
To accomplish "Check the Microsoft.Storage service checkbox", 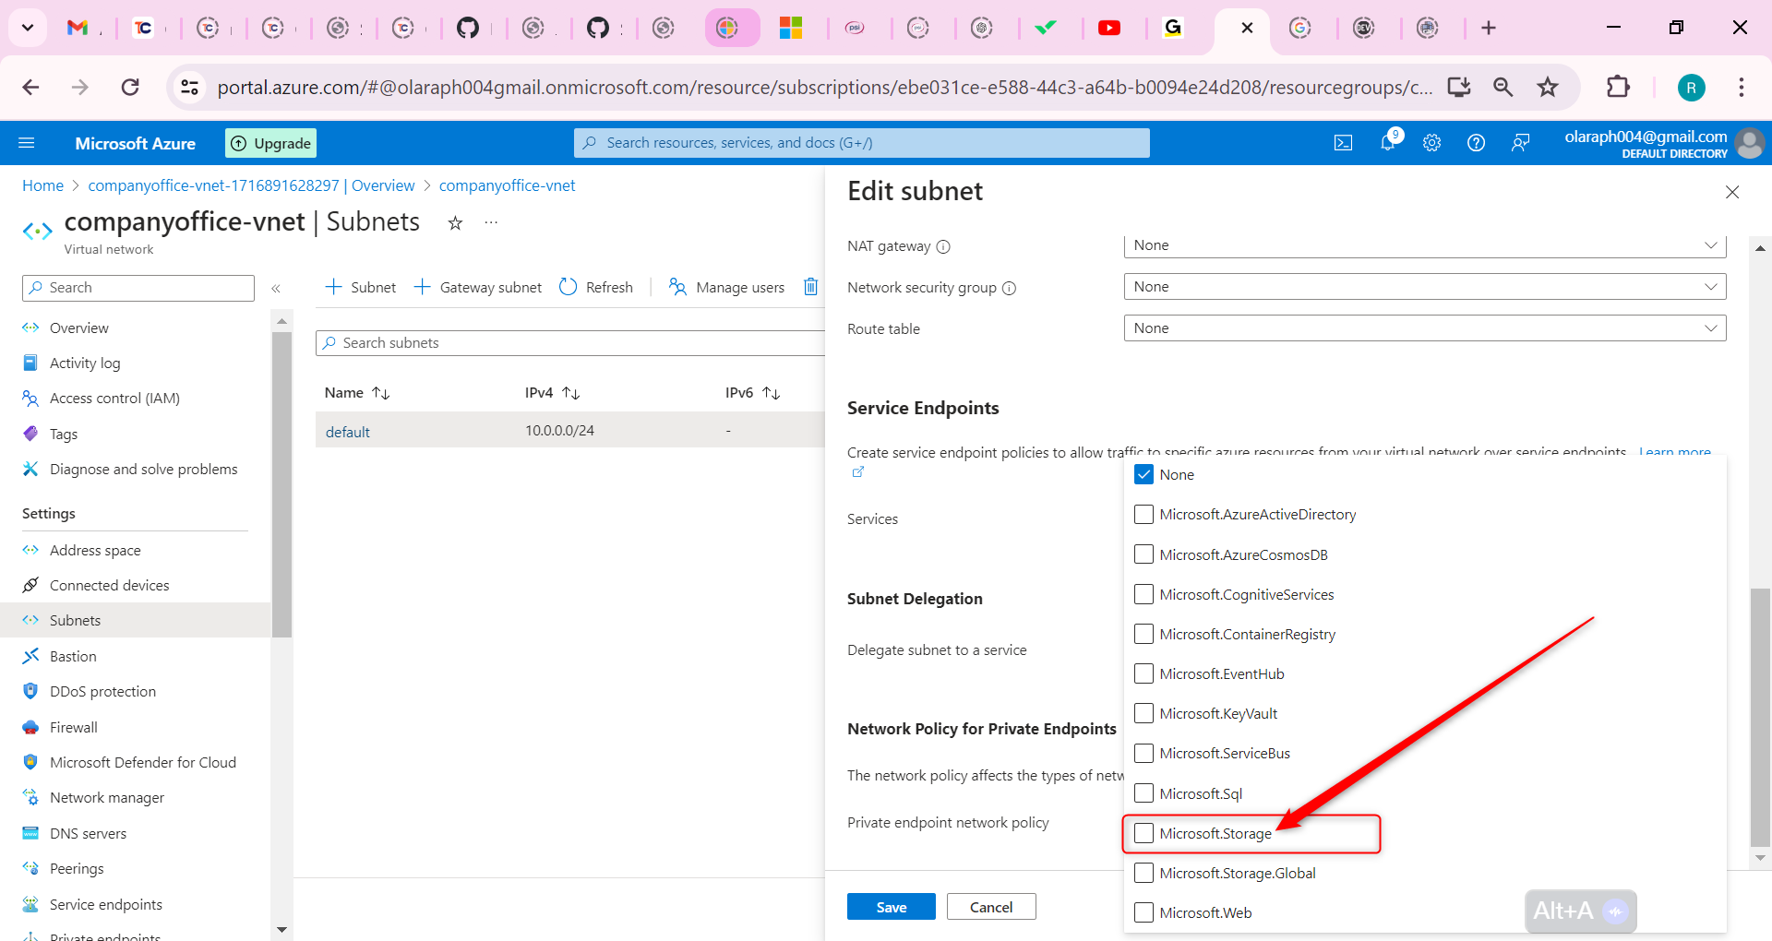I will click(x=1144, y=833).
